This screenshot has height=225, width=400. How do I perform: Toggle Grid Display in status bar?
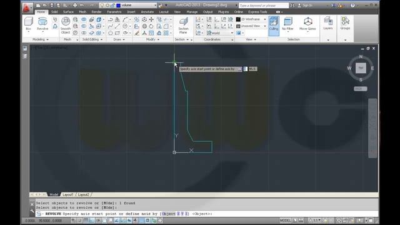86,221
